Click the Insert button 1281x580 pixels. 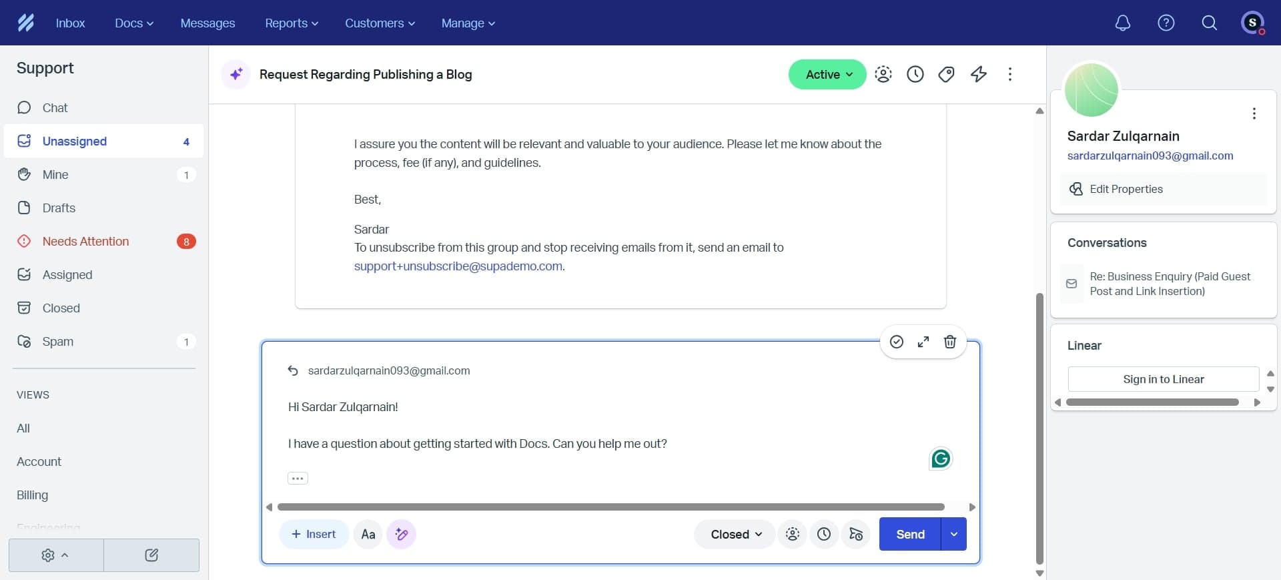pos(314,534)
